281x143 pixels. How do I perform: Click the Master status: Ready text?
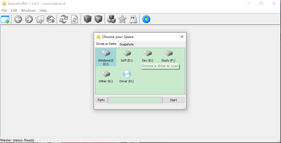click(17, 140)
